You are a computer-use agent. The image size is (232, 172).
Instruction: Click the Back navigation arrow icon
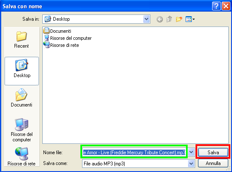pos(159,19)
